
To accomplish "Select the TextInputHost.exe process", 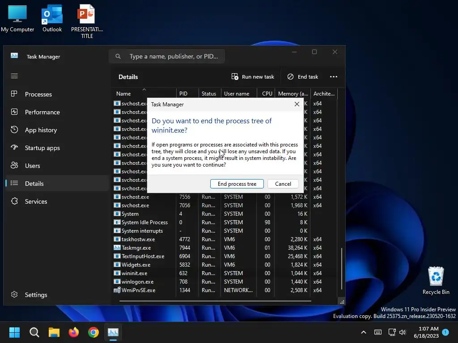I will click(225, 256).
